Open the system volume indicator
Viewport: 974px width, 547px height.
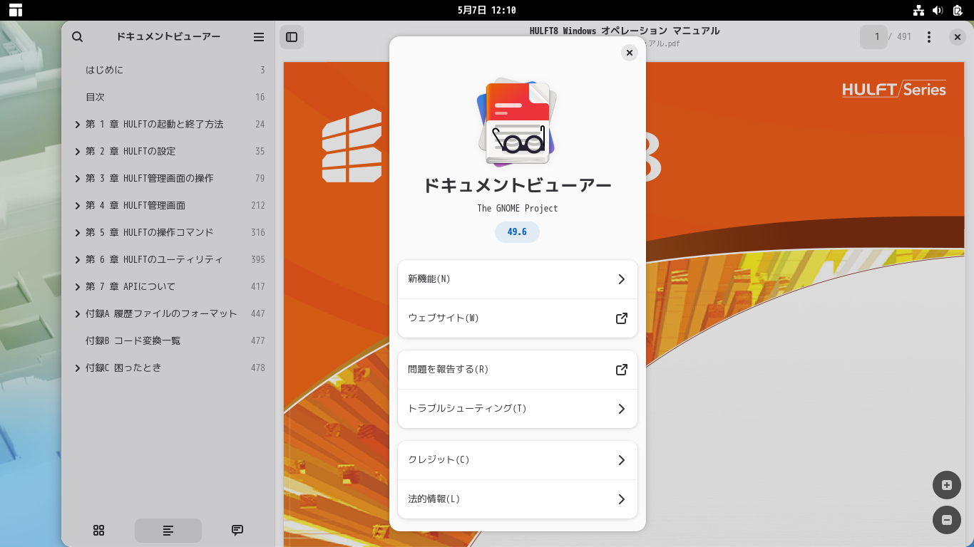click(x=938, y=10)
